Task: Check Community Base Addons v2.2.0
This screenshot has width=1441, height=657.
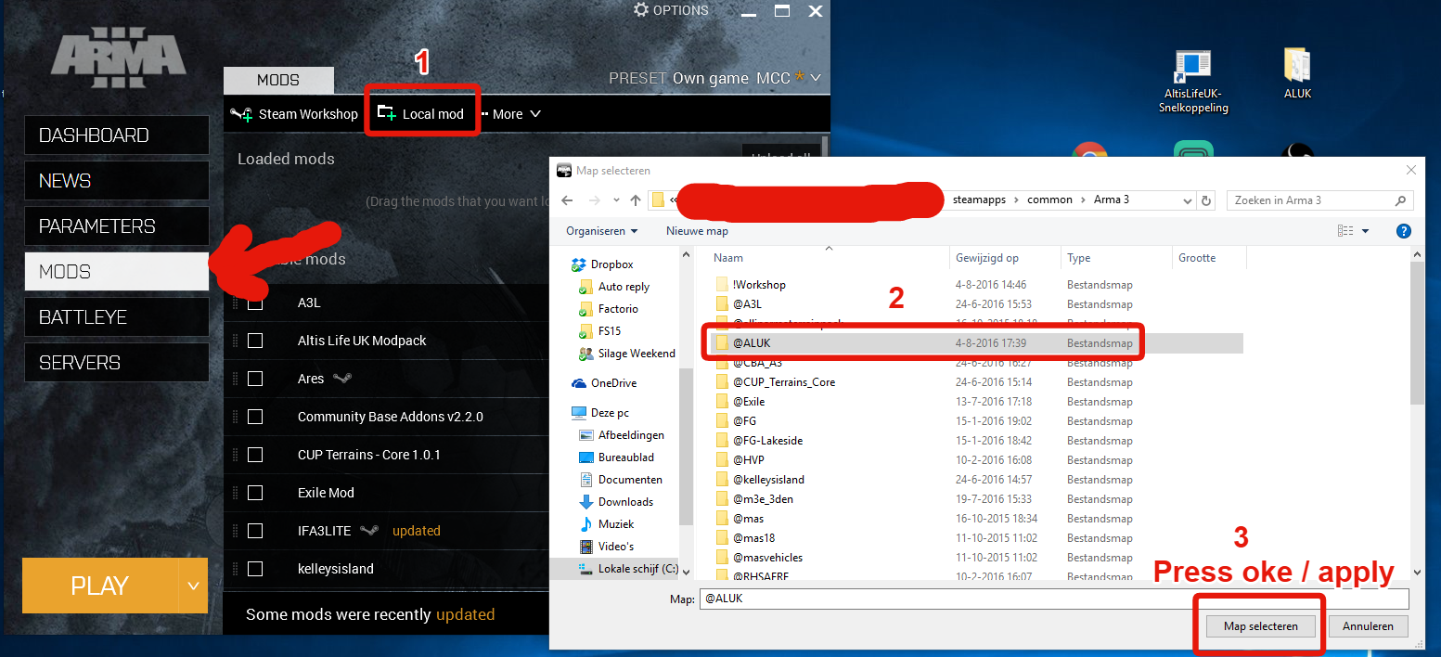Action: (x=255, y=417)
